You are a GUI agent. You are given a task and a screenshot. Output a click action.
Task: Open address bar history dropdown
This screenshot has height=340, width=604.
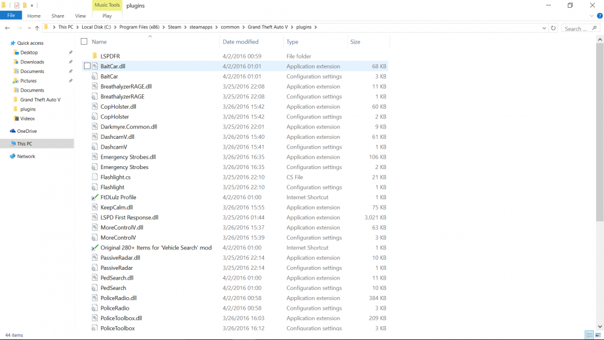pos(544,28)
